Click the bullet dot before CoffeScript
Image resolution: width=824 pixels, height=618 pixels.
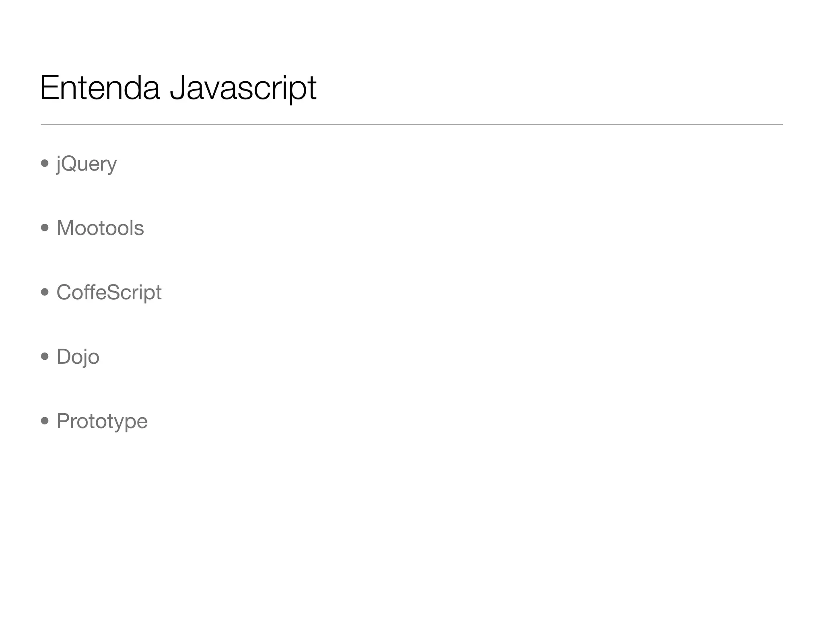45,292
